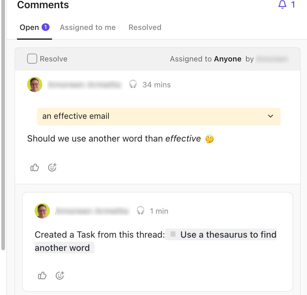This screenshot has height=295, width=307.
Task: Toggle the checkbox on the thesaurus task
Action: click(x=172, y=234)
